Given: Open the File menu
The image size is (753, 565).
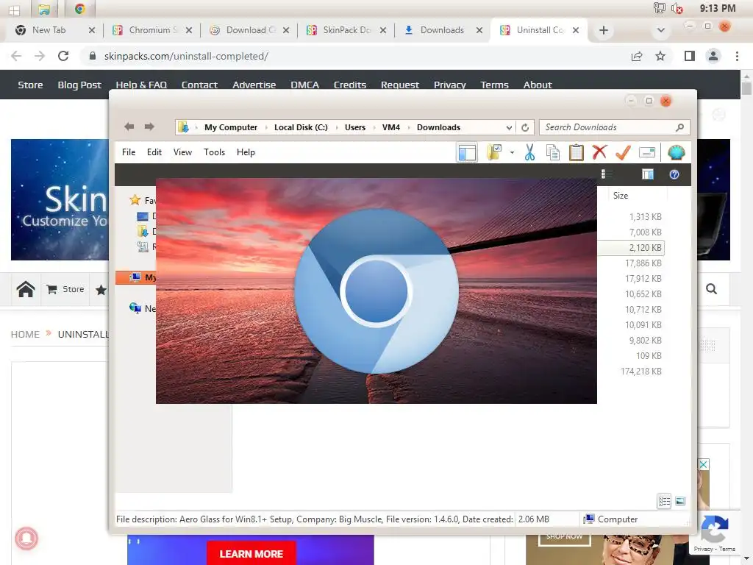Looking at the screenshot, I should (x=129, y=152).
